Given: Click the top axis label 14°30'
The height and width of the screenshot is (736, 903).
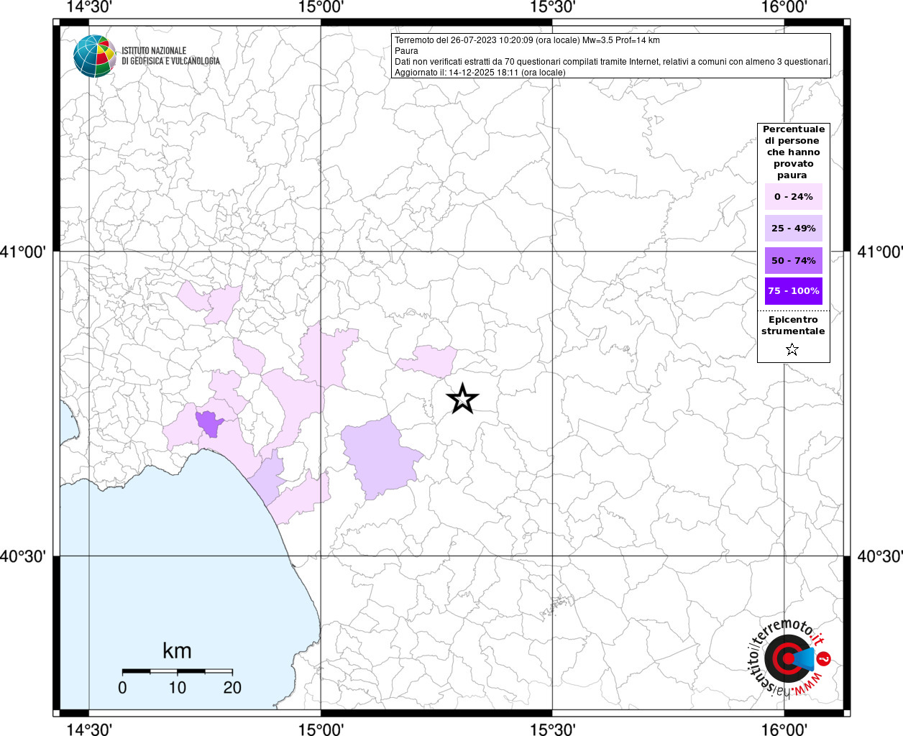Looking at the screenshot, I should [x=89, y=7].
